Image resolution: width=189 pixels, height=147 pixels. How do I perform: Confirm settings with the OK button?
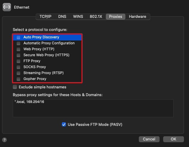pyautogui.click(x=173, y=139)
